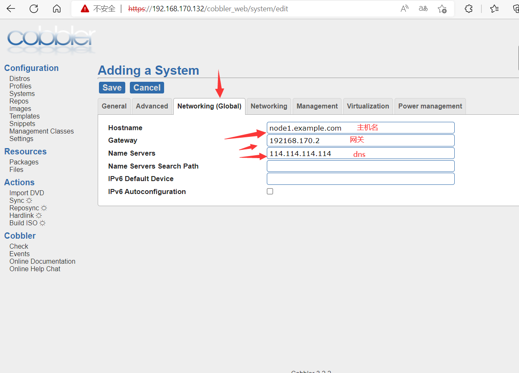Screen dimensions: 519x373
Task: Open Packages under Resources
Action: click(x=24, y=162)
